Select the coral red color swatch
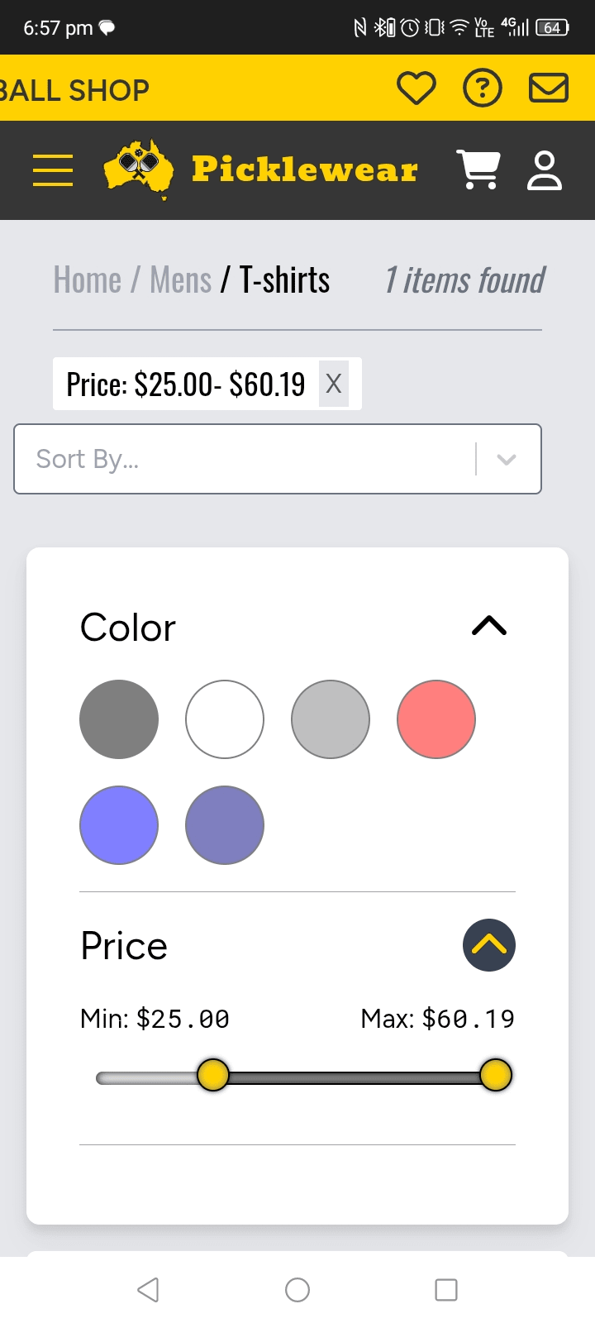The image size is (595, 1323). click(436, 719)
